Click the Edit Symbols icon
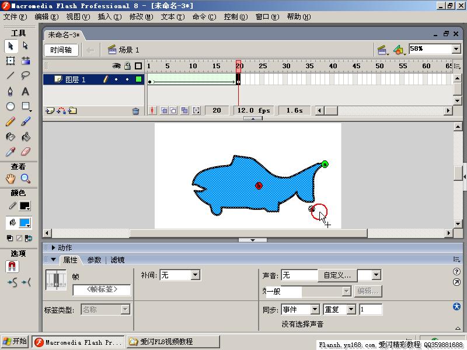Screen dimensions: 467x350 point(399,50)
